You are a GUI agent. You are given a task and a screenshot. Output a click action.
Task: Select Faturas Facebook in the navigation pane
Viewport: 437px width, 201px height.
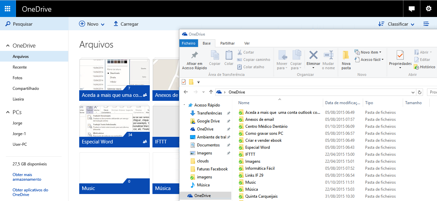212,169
